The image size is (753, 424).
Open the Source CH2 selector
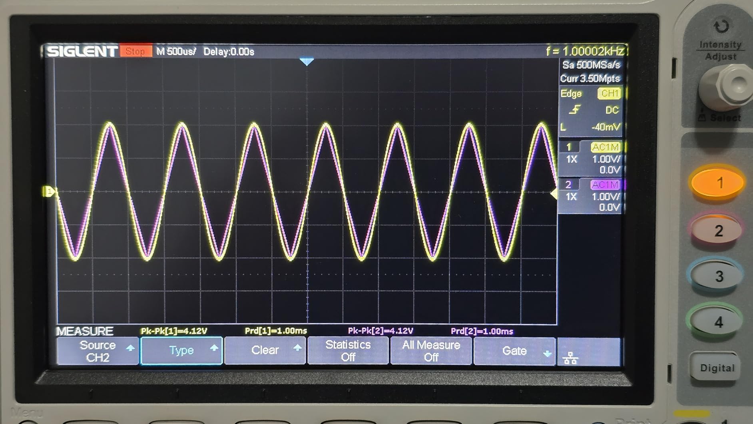click(x=97, y=351)
